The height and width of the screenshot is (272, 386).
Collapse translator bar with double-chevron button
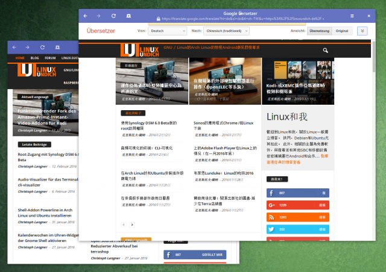click(362, 31)
